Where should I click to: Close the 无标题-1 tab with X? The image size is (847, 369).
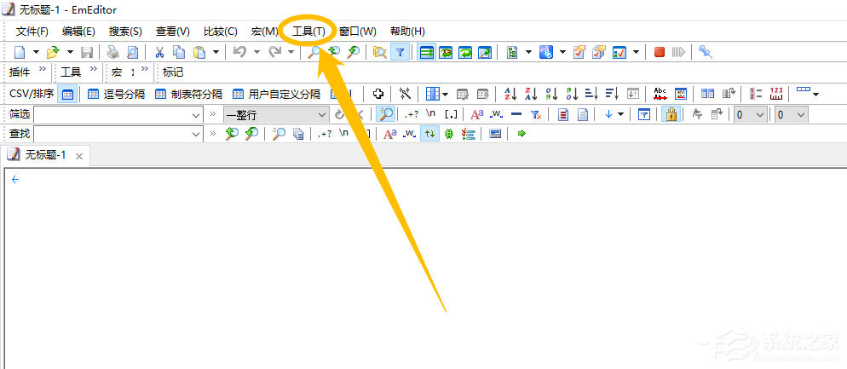[x=79, y=156]
